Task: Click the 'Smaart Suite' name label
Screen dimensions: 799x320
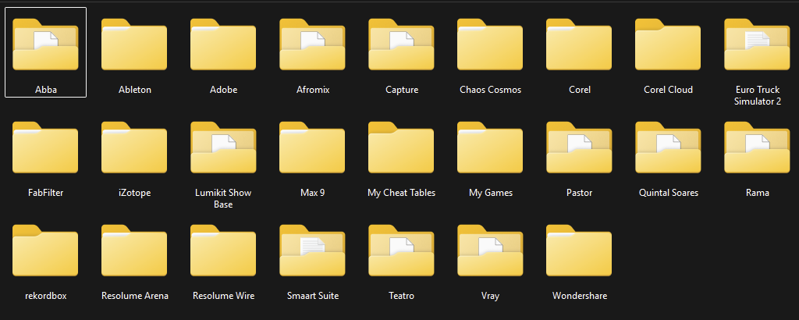Action: pos(313,296)
